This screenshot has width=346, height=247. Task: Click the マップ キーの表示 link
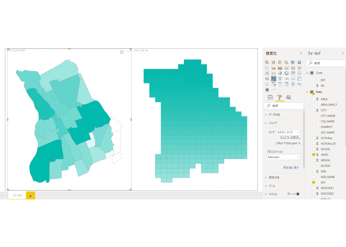pyautogui.click(x=290, y=137)
